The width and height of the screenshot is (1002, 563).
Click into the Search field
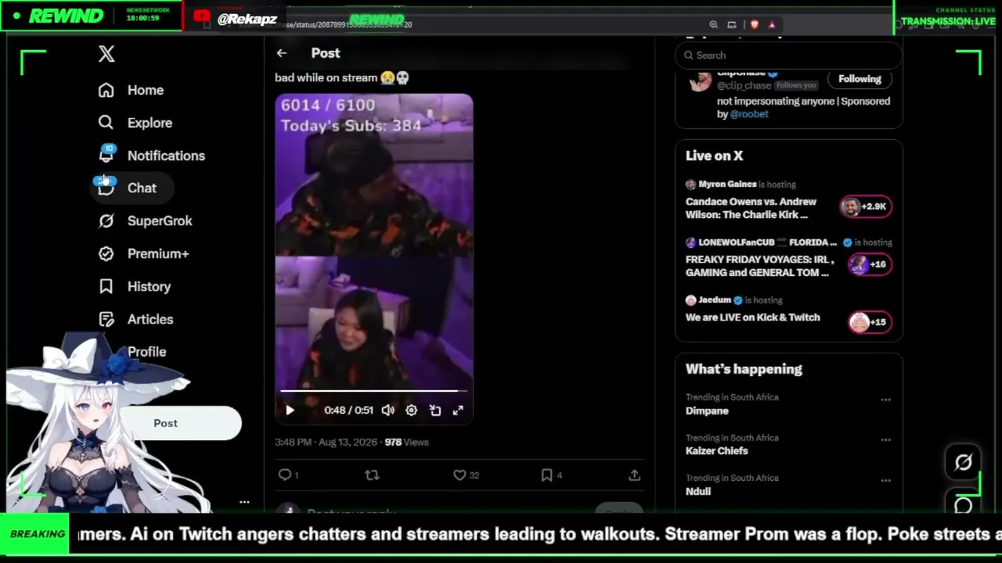pos(789,55)
